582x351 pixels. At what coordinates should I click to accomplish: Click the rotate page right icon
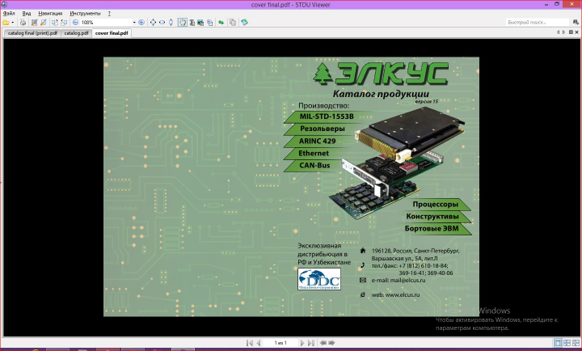click(x=64, y=23)
